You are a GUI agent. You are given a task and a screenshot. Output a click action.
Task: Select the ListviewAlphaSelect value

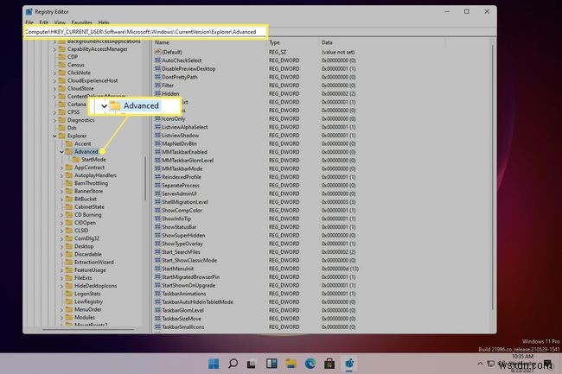point(184,127)
